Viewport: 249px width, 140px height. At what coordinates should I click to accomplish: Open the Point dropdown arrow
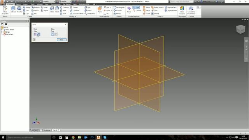point(111,10)
